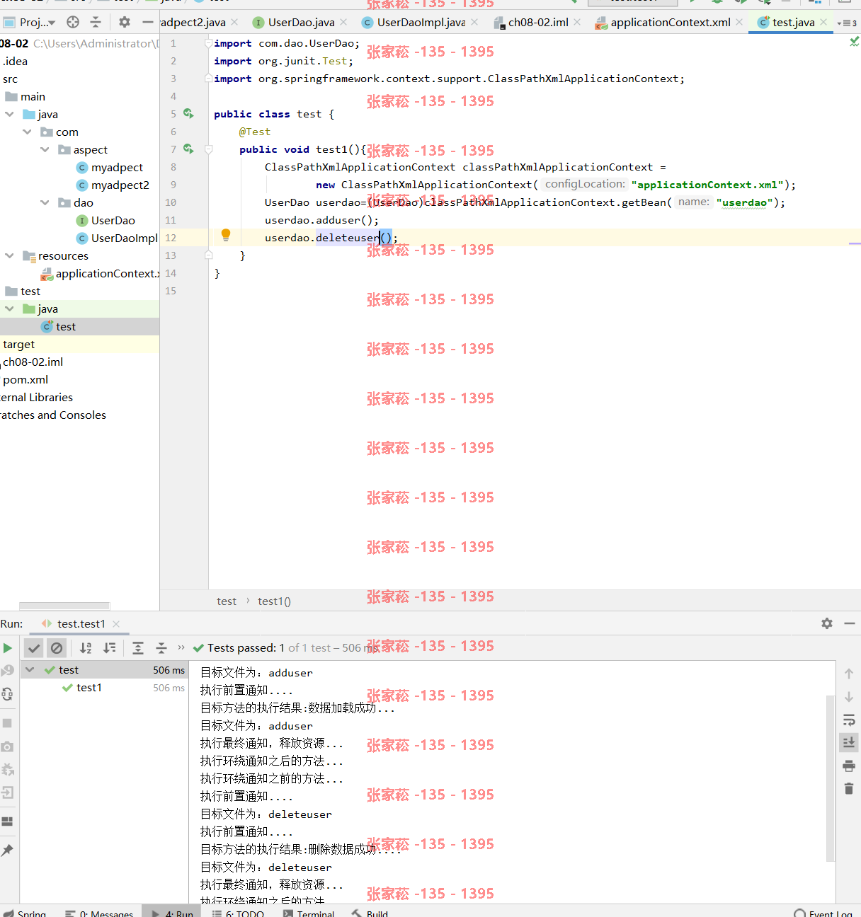Click the up arrow in console output toolbar
This screenshot has height=917, width=861.
(849, 674)
